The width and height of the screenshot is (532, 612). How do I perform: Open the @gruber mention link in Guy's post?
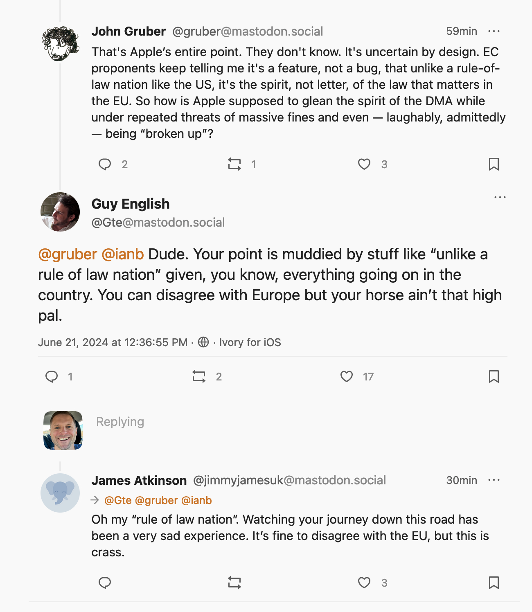click(x=68, y=254)
